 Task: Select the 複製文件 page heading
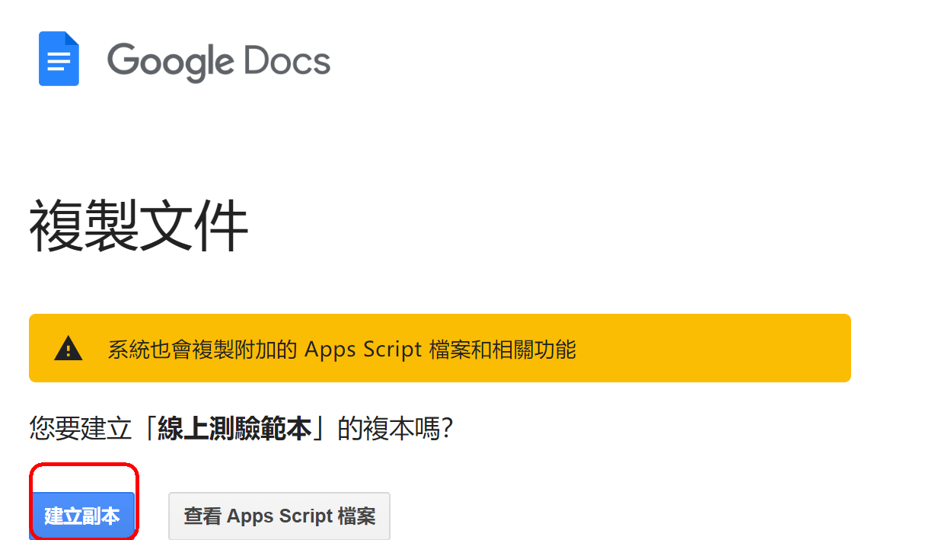click(139, 227)
